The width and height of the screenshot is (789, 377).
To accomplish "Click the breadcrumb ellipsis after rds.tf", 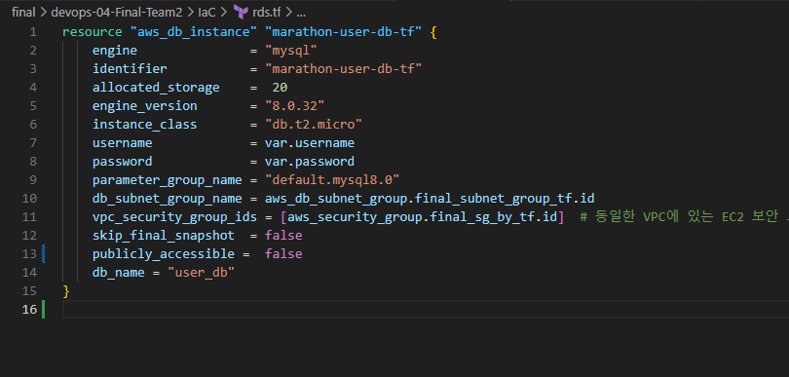I will coord(300,13).
